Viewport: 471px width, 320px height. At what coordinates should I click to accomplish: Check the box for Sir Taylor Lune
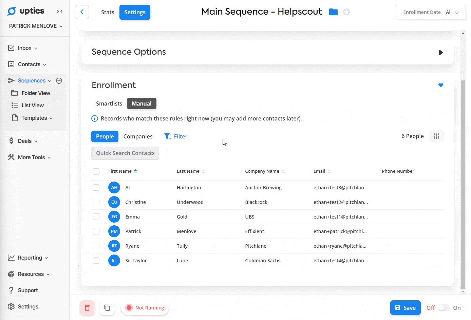pos(96,261)
